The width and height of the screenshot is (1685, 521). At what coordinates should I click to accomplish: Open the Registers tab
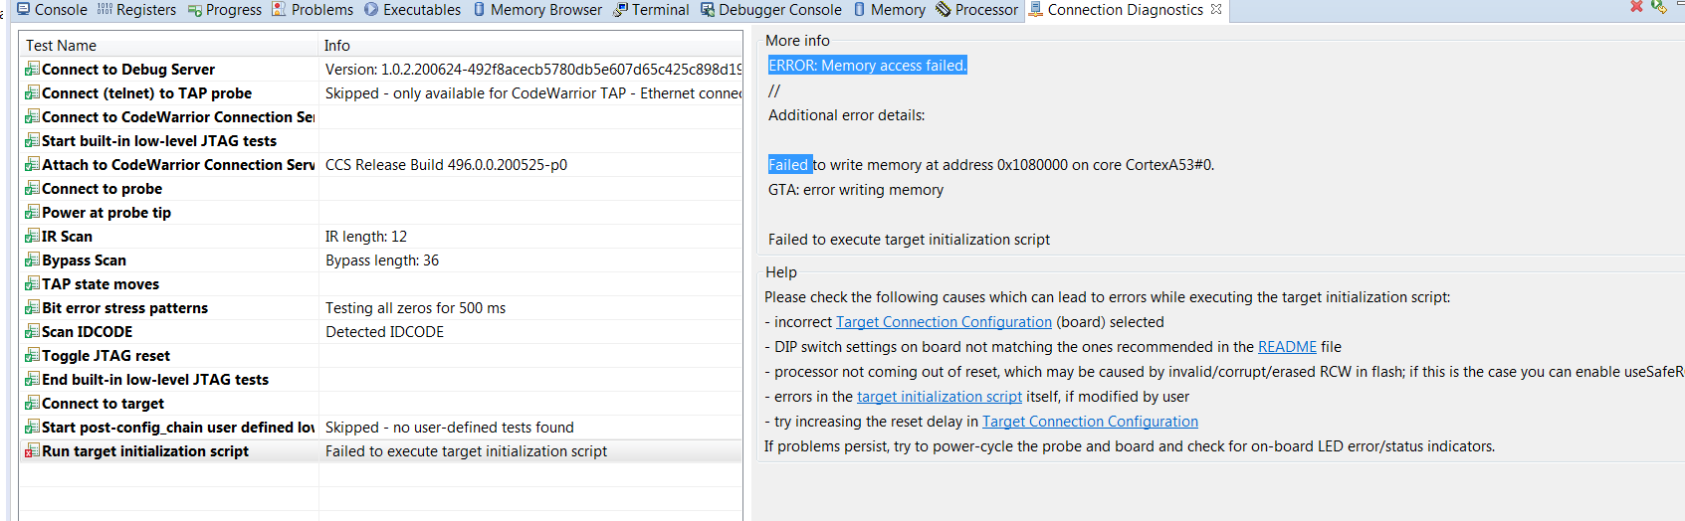136,10
